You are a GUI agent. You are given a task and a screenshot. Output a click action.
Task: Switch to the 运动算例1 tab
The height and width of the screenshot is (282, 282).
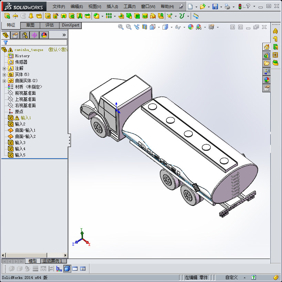[x=53, y=261]
